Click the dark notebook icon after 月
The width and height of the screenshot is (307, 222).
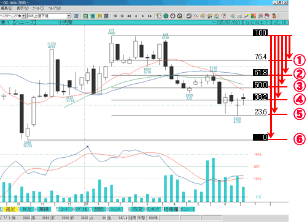tap(106, 16)
